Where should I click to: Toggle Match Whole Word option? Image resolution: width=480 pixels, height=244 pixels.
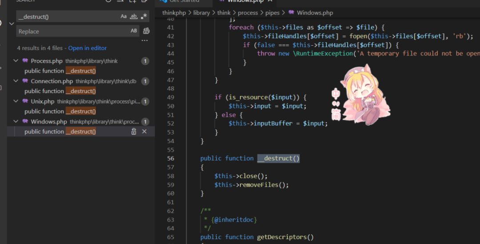tap(134, 16)
